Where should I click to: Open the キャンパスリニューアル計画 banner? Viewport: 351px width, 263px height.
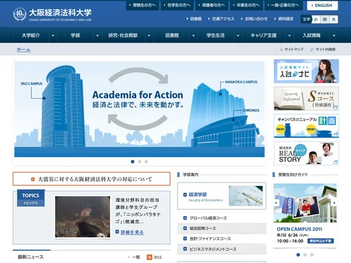pos(306,126)
